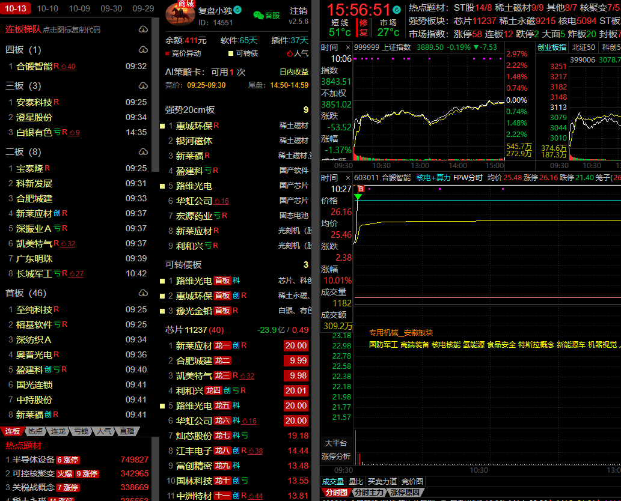Click the cloud download icon beside 四板
This screenshot has height=501, width=621.
142,50
